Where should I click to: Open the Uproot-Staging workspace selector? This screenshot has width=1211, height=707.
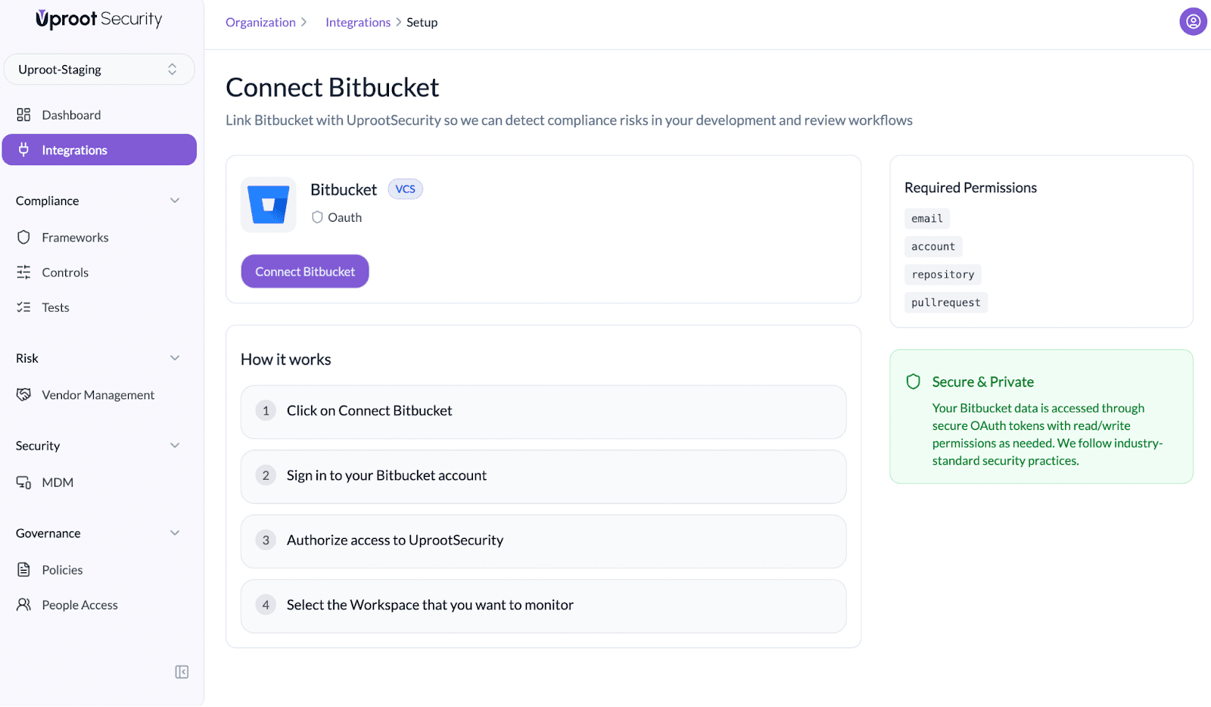click(x=99, y=70)
